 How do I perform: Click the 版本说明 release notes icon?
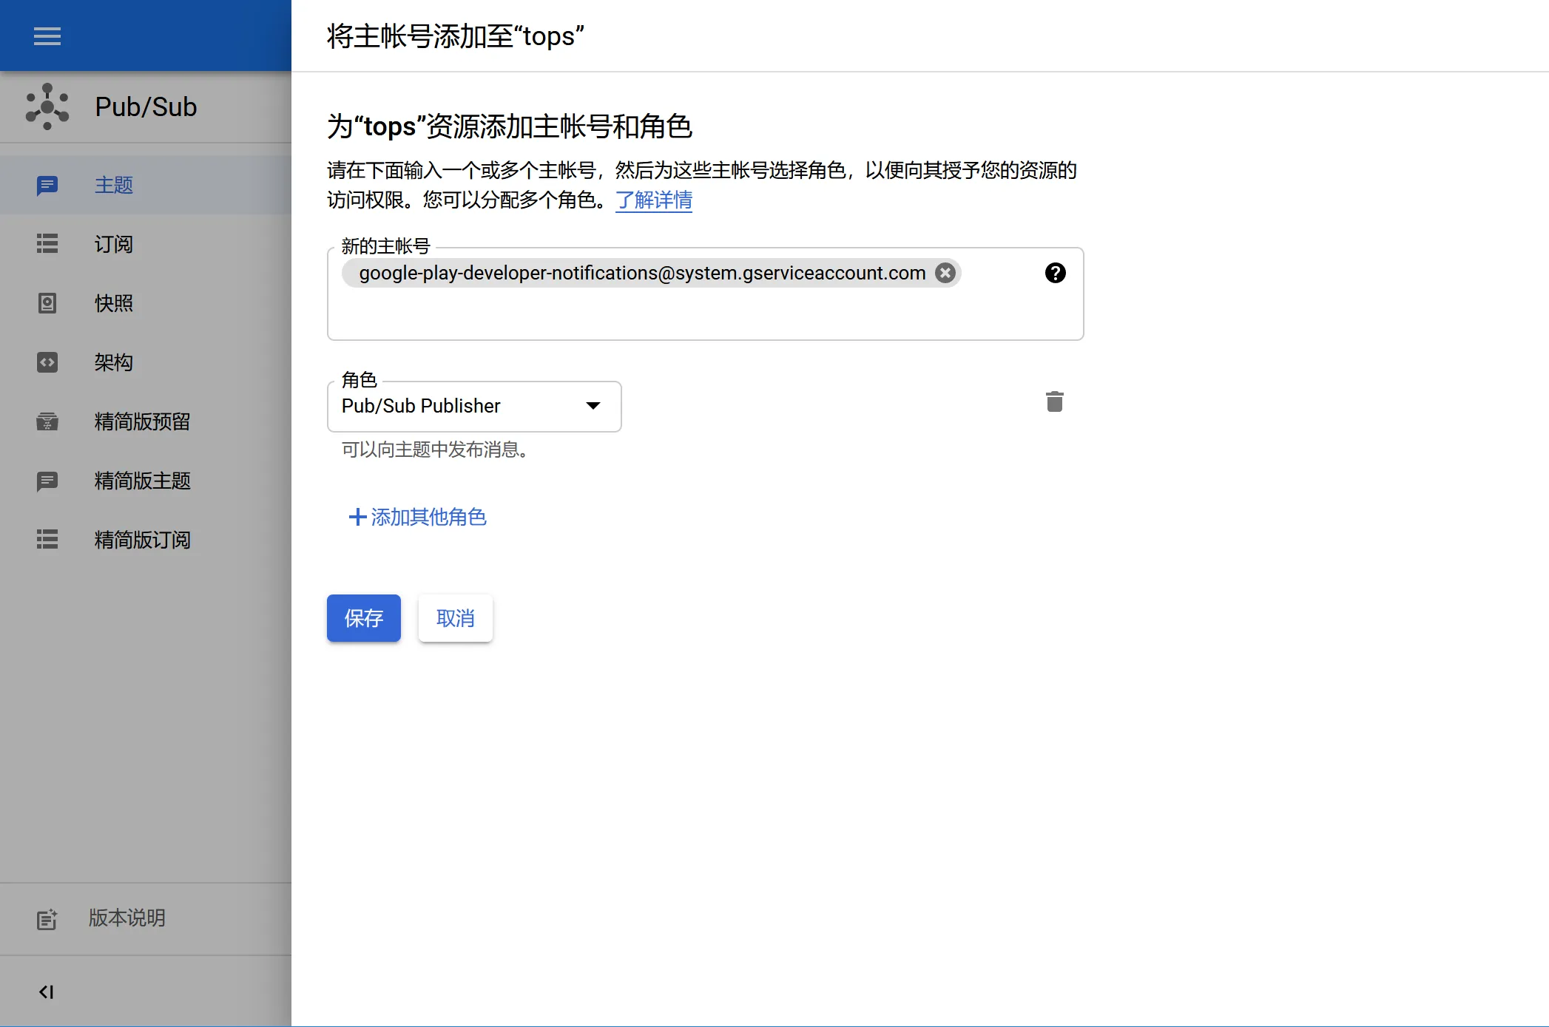pyautogui.click(x=47, y=919)
